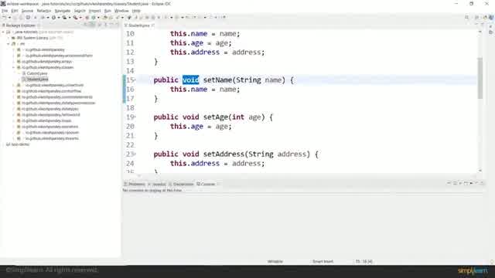Click the Debug bug icon
Viewport: 495px width, 278px height.
coord(43,17)
